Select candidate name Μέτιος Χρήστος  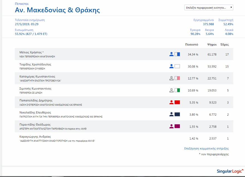[31, 52]
